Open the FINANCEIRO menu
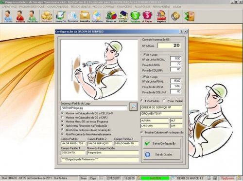Viewport: 243px width, 181px height. click(124, 7)
